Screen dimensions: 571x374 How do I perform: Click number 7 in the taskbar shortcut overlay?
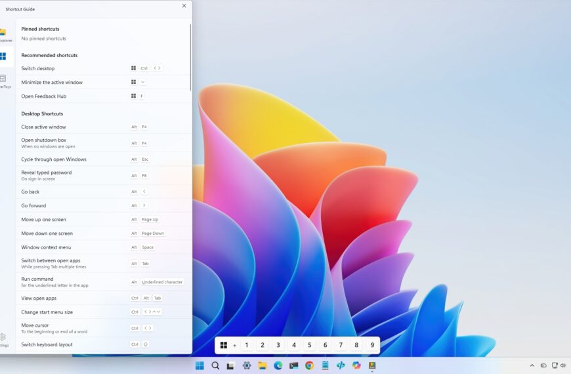[341, 345]
